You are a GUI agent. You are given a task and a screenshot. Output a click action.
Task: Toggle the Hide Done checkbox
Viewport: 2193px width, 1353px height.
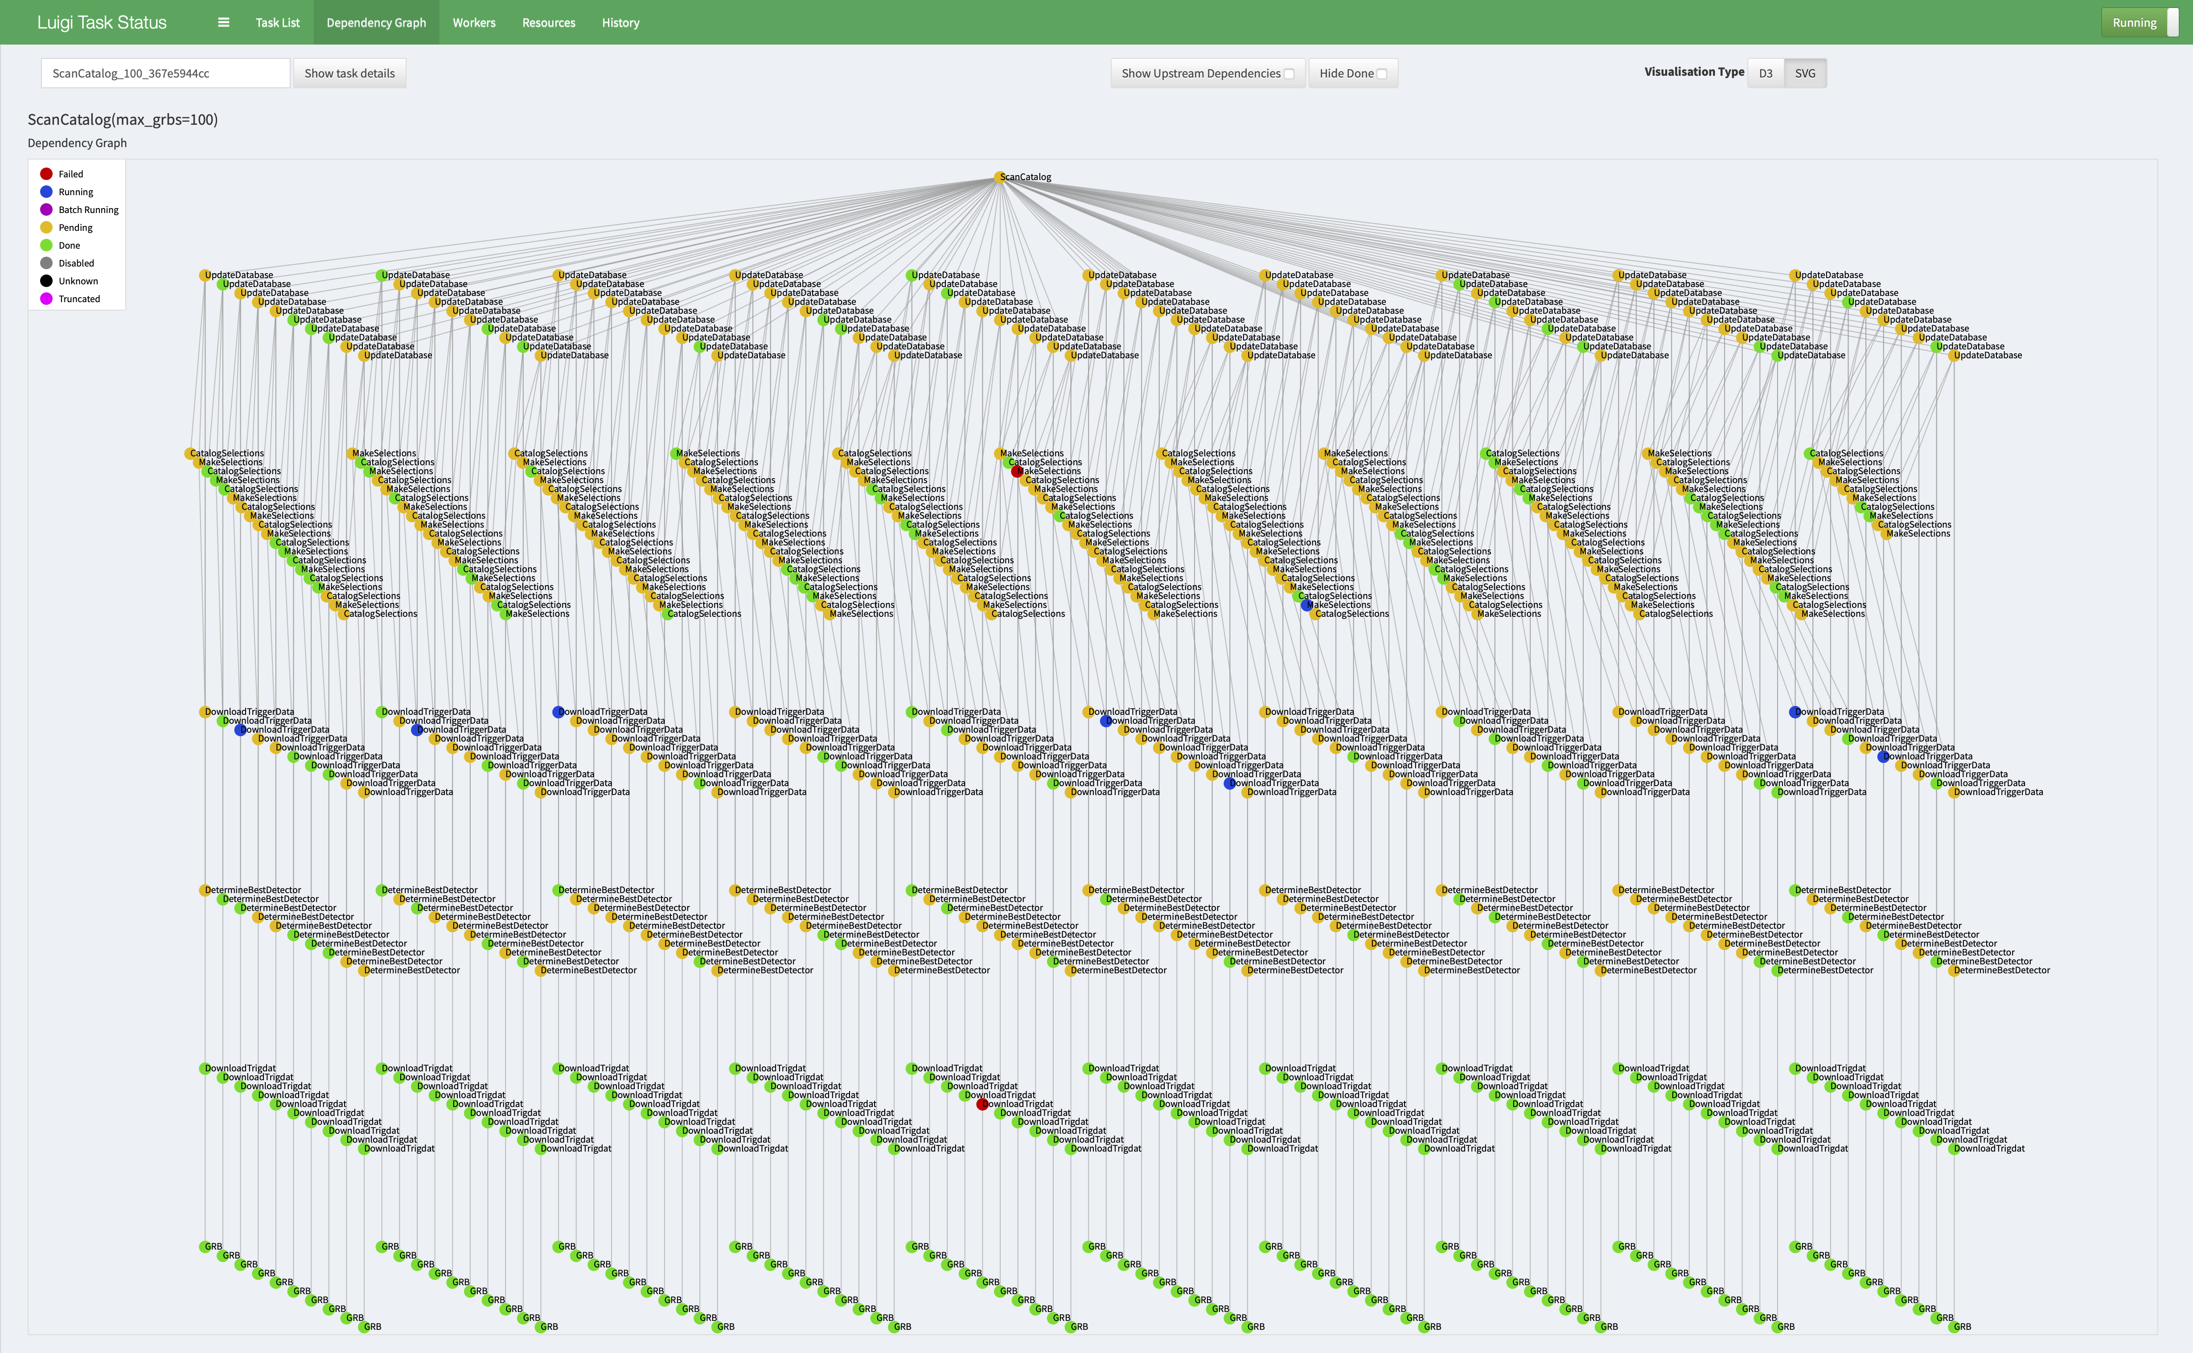click(1381, 74)
